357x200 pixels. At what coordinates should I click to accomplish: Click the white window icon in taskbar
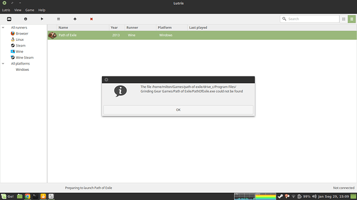51,196
